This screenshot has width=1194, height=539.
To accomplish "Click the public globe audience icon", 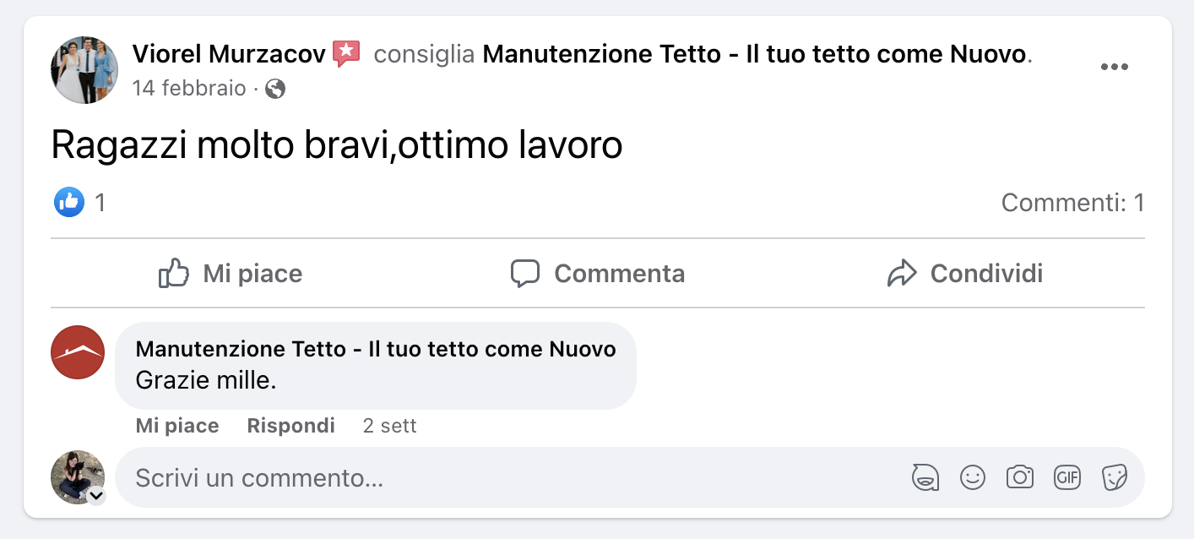I will (275, 89).
